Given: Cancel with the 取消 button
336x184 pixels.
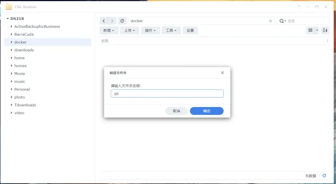Looking at the screenshot, I should [176, 111].
